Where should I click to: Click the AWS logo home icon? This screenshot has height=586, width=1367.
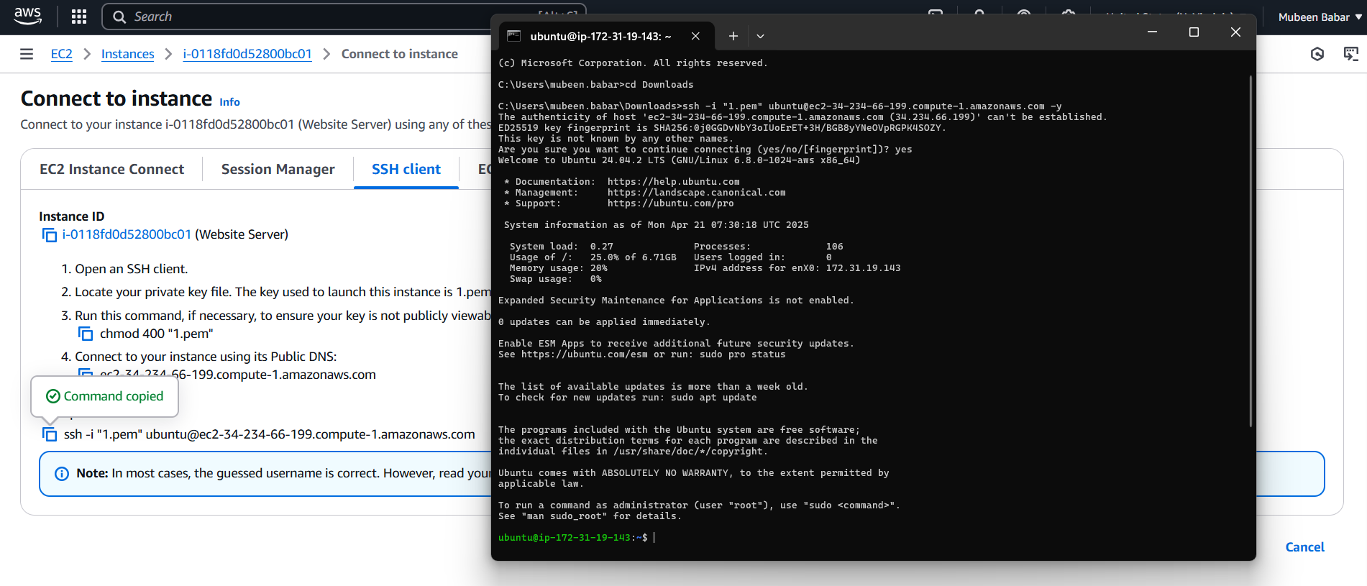[28, 16]
